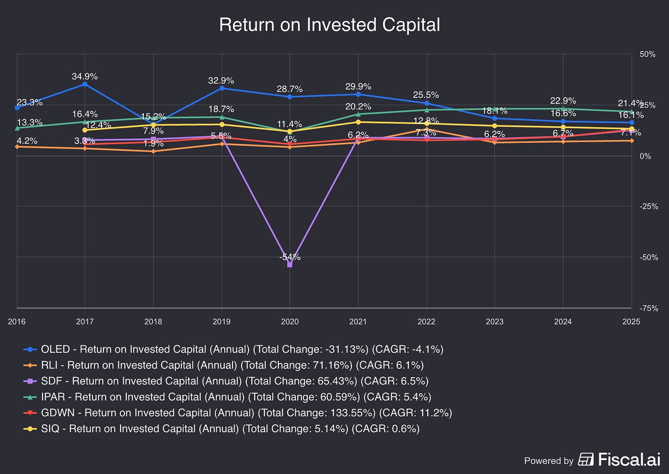Toggle the OLED series legend text
669x474 pixels.
pos(242,350)
